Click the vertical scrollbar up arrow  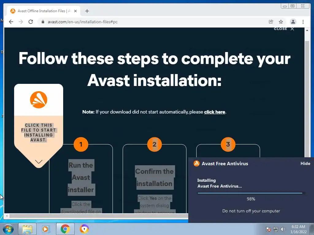(x=307, y=30)
